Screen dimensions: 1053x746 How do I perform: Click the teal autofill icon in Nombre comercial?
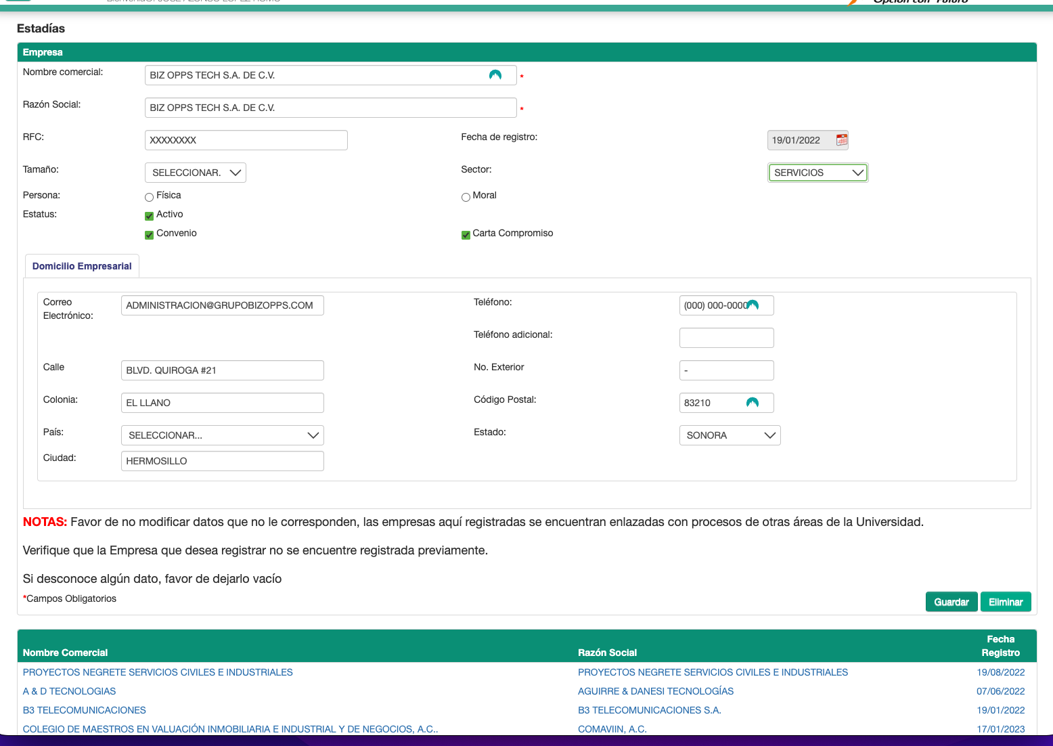(x=495, y=75)
